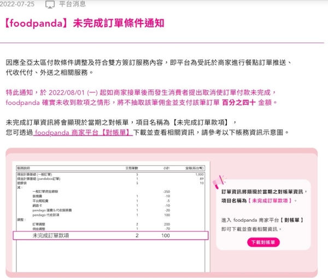Image resolution: width=328 pixels, height=278 pixels.
Task: Select the highlighted 未完成訂單款項 table row
Action: pos(110,235)
